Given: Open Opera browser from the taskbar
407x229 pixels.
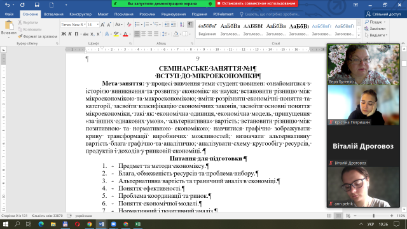Looking at the screenshot, I should [77, 224].
